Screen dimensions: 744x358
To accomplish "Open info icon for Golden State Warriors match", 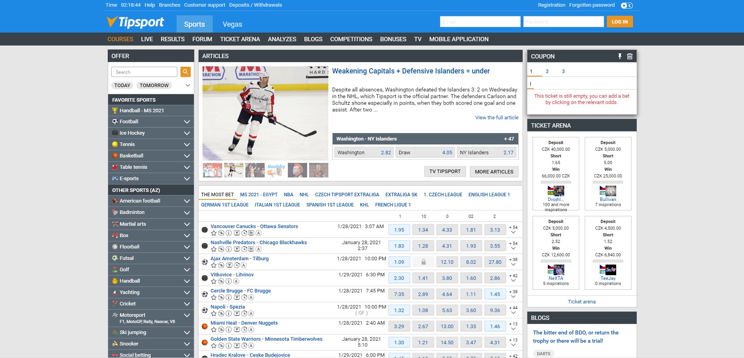I will pyautogui.click(x=228, y=346).
